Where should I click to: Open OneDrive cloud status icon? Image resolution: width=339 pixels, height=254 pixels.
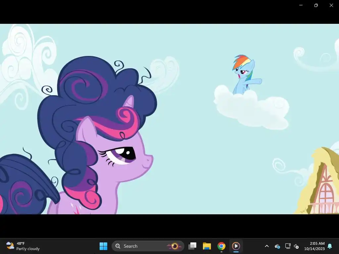coord(277,246)
